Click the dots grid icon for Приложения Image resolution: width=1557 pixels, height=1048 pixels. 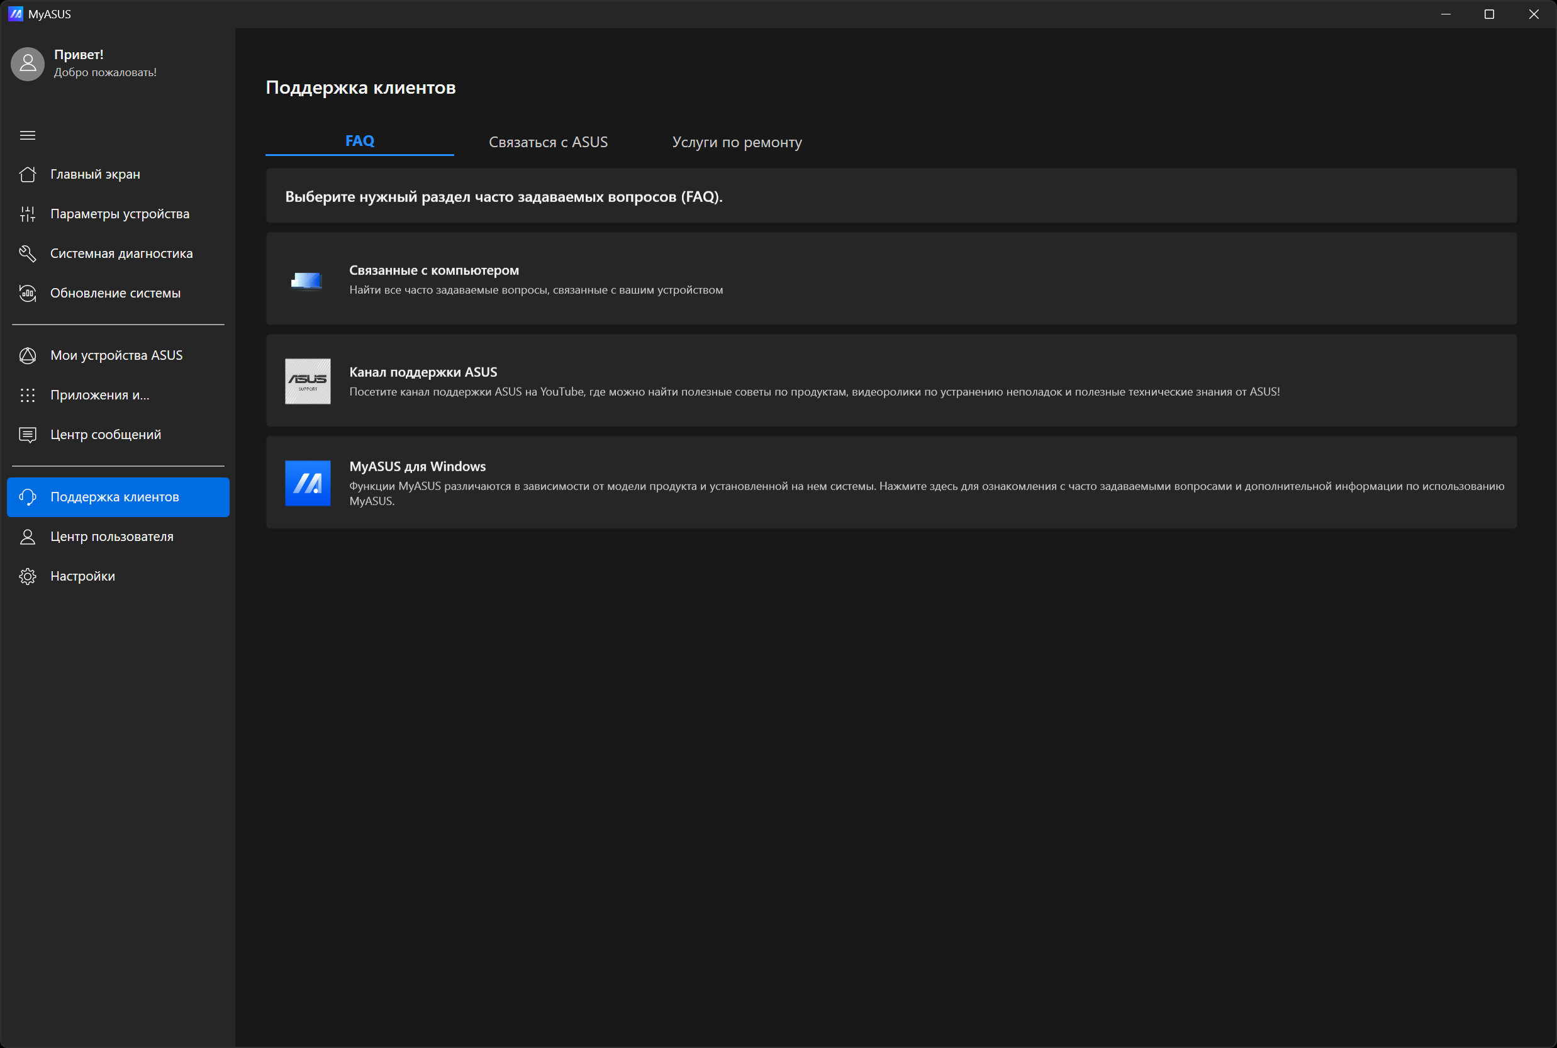(x=28, y=395)
